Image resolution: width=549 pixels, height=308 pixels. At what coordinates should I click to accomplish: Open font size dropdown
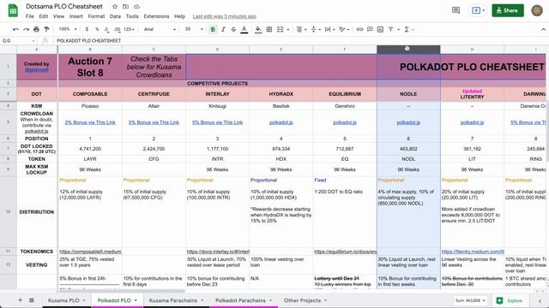tap(194, 29)
